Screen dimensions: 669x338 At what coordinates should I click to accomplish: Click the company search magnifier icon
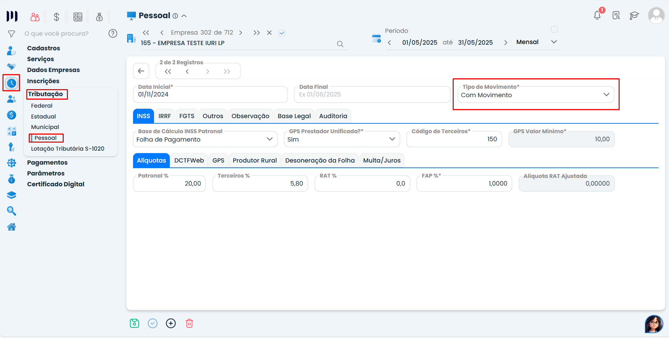click(x=340, y=44)
